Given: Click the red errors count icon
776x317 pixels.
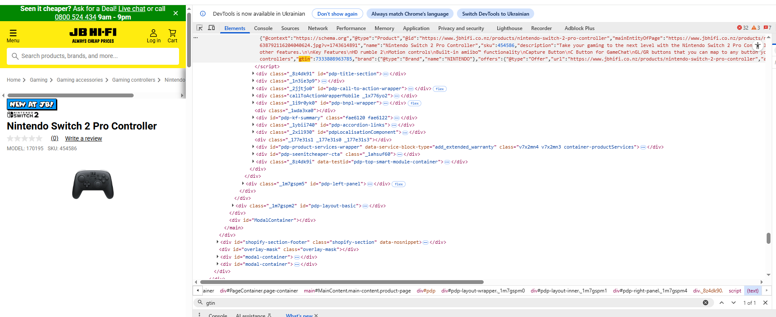Looking at the screenshot, I should [x=743, y=28].
